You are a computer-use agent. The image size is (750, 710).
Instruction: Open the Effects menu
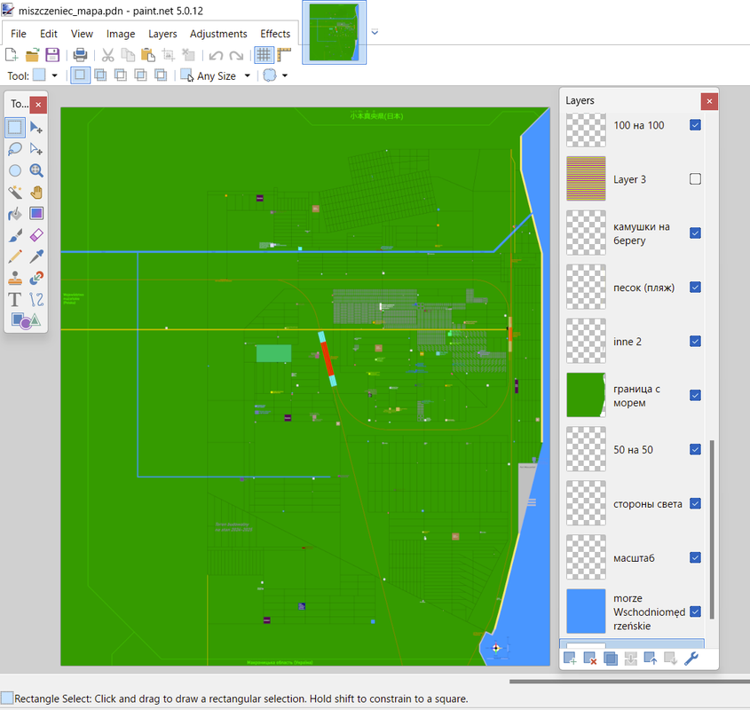275,34
